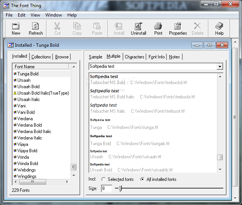The image size is (242, 205).
Task: Click Tunga Bold path C:\Windows\Fonts\tungab.ttf
Action: [143, 144]
